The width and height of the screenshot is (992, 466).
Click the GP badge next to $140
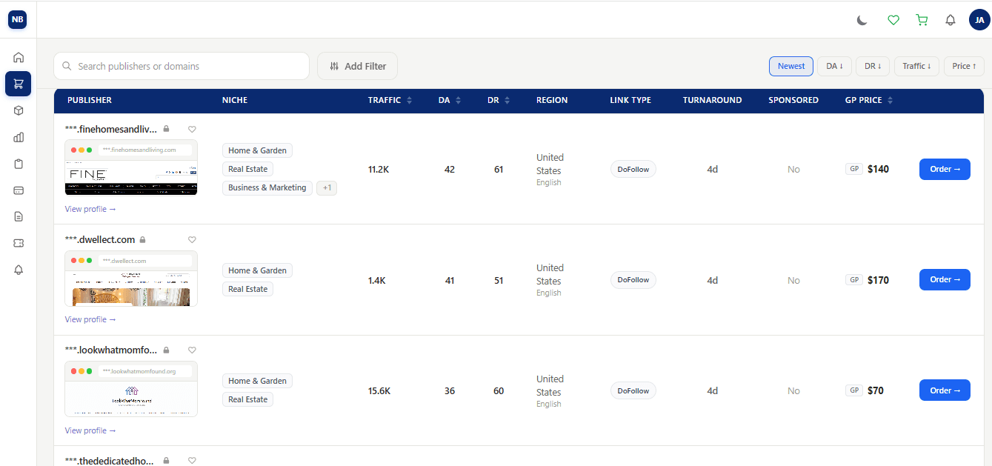coord(854,169)
